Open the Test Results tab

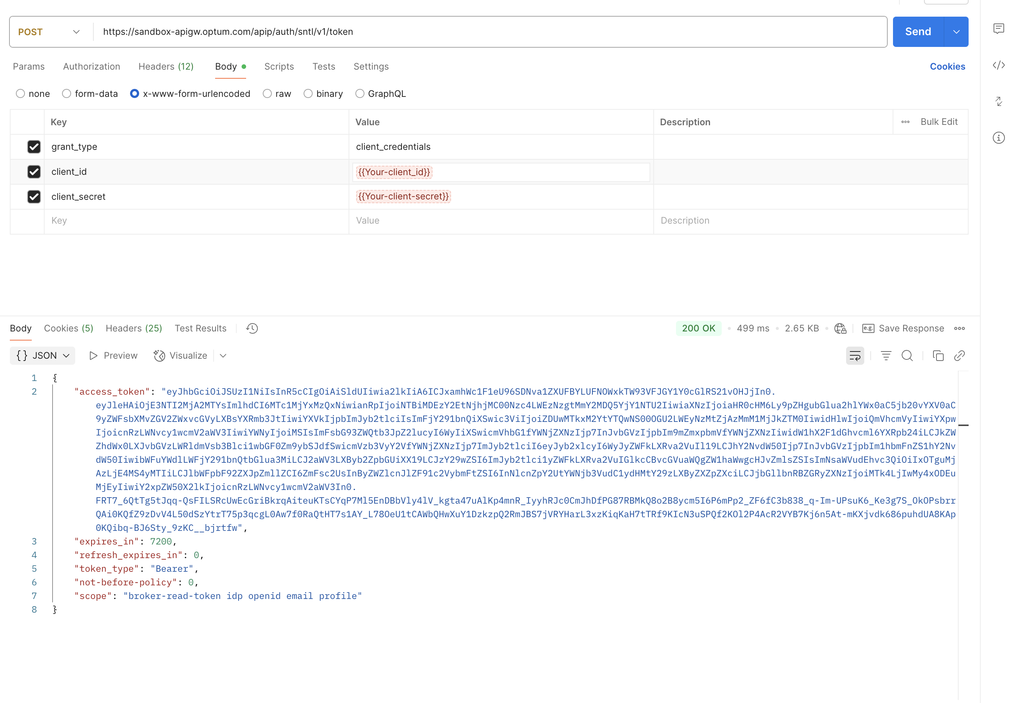[x=200, y=328]
